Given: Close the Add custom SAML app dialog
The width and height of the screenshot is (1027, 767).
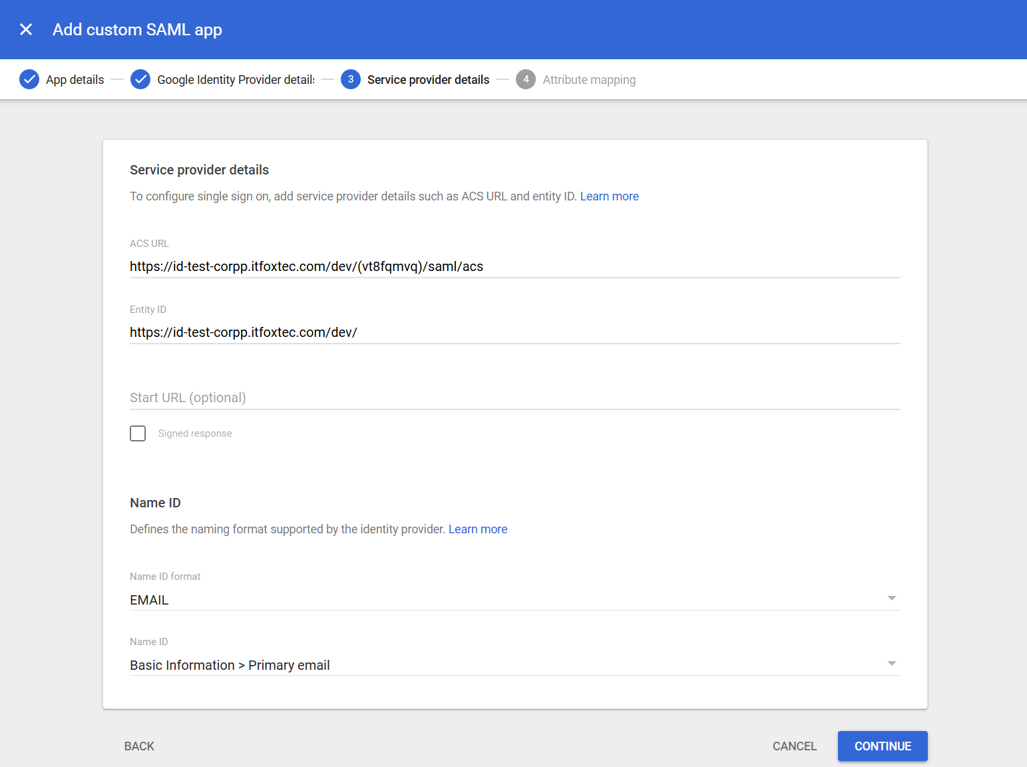Looking at the screenshot, I should (25, 29).
